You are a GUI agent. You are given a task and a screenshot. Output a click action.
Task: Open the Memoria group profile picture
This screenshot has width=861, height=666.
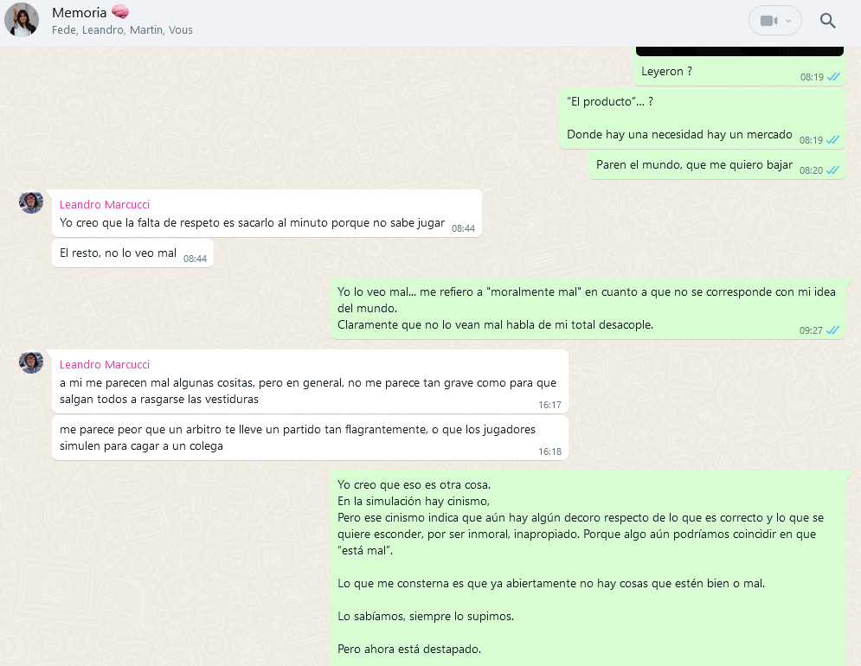tap(22, 20)
